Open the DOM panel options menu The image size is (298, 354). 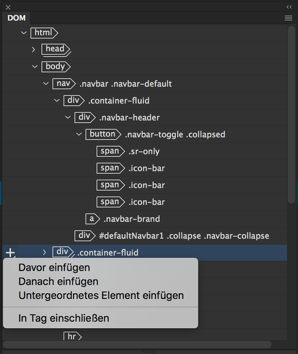point(288,18)
